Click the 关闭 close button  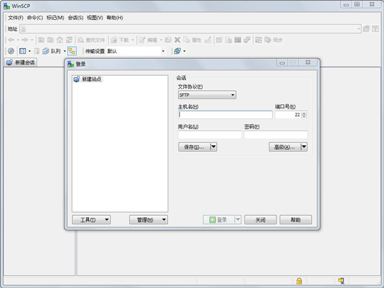pyautogui.click(x=260, y=220)
